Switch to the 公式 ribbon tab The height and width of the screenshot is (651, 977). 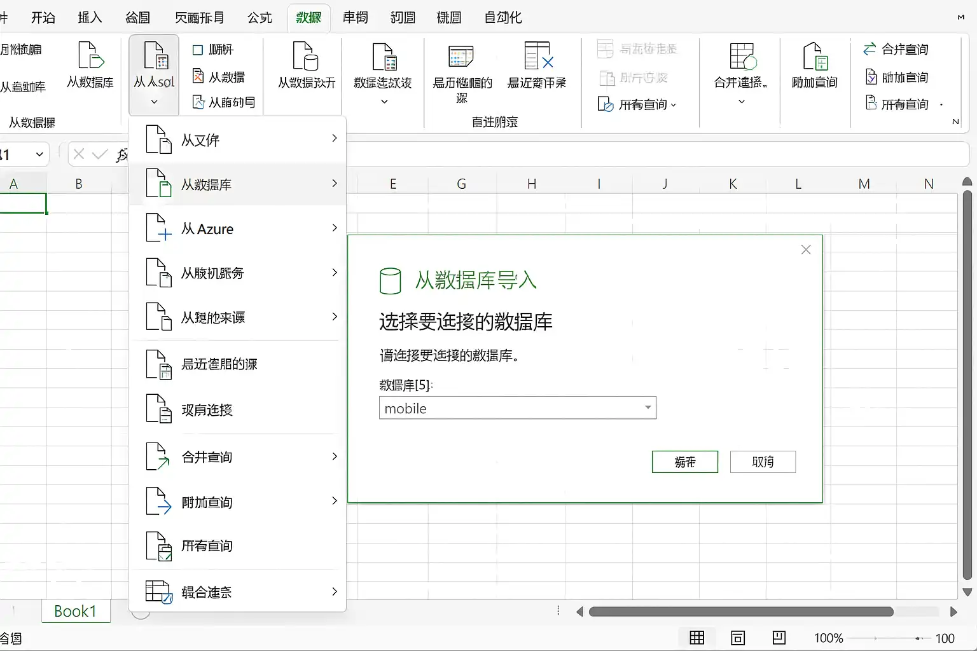pyautogui.click(x=260, y=17)
